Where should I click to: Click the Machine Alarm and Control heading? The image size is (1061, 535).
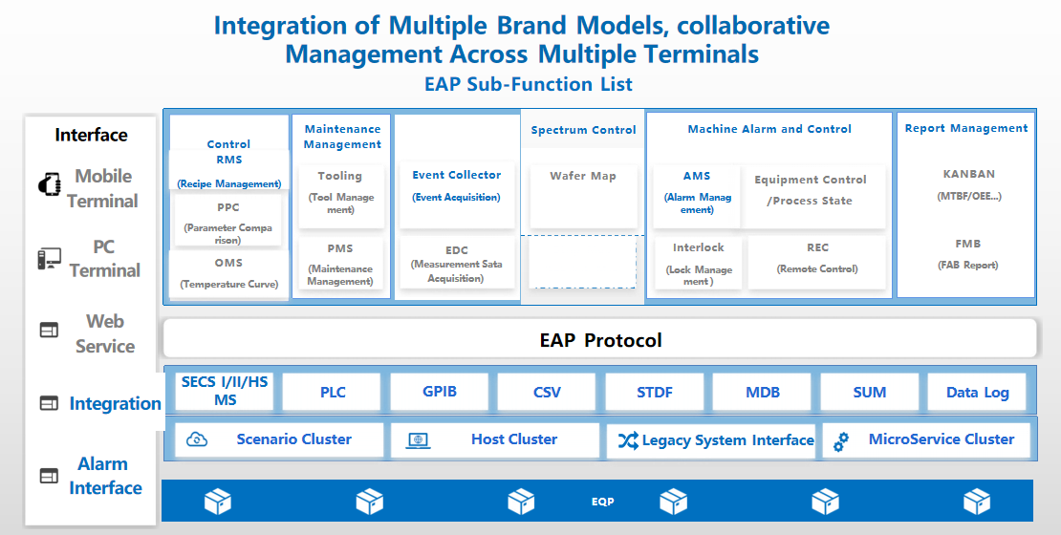tap(769, 129)
